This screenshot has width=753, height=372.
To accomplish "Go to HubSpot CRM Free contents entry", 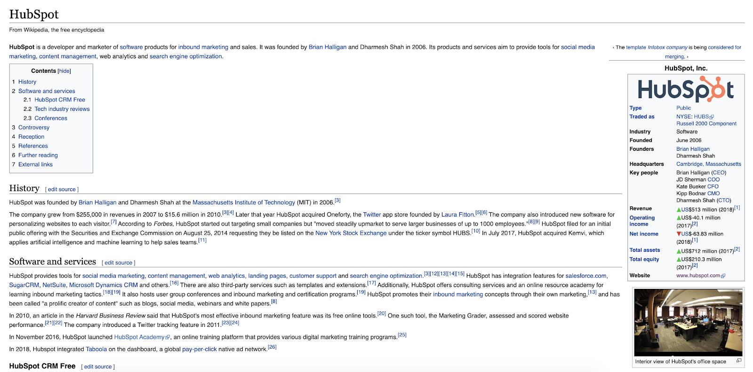I will click(x=60, y=100).
